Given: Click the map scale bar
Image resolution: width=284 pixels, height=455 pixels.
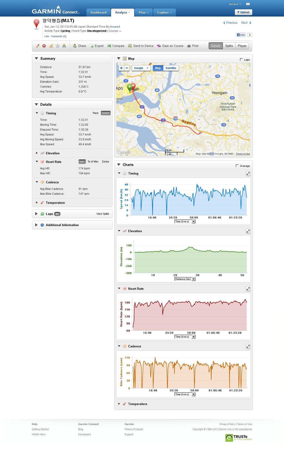Looking at the screenshot, I should click(x=175, y=152).
